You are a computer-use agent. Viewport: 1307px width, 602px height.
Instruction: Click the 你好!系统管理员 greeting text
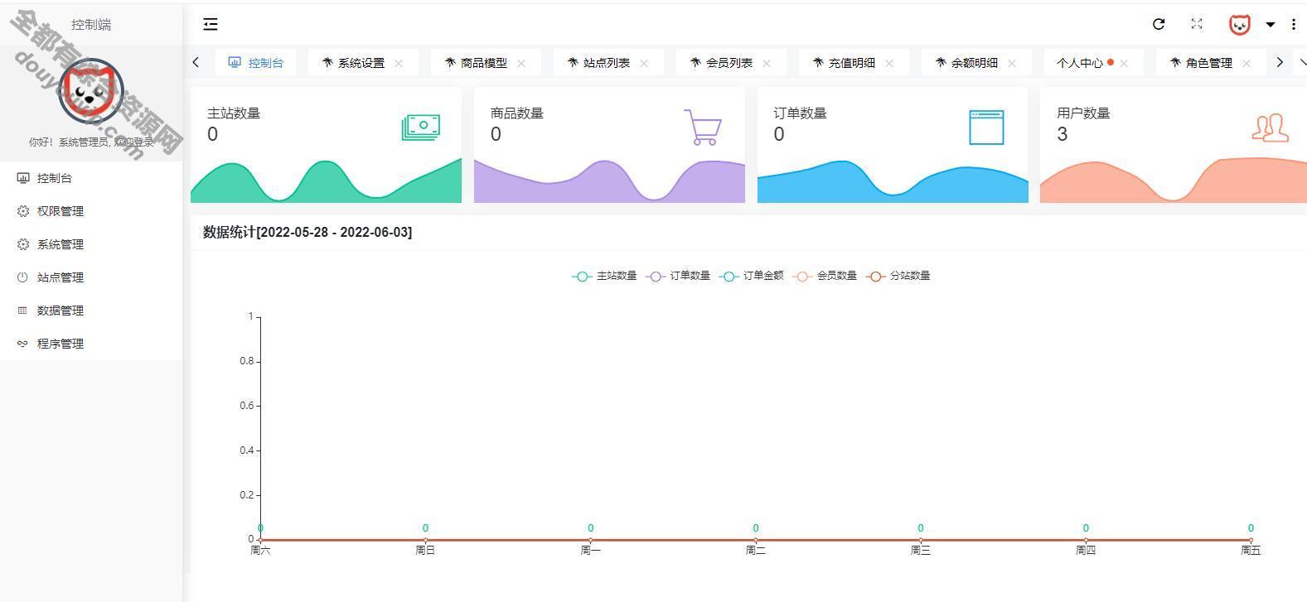click(91, 142)
